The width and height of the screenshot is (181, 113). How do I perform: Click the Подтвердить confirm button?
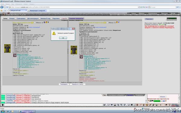click(x=64, y=84)
